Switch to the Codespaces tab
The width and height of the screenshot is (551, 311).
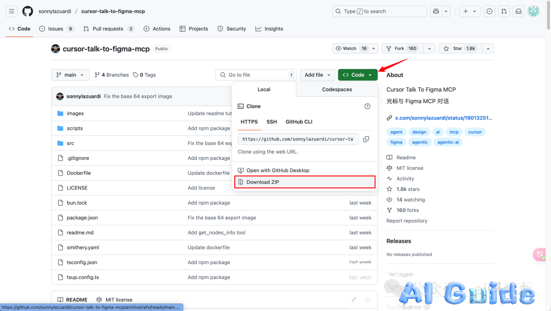coord(337,90)
